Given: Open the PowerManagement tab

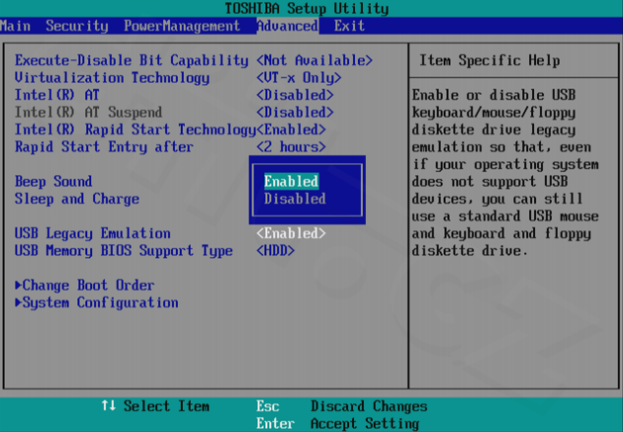Looking at the screenshot, I should click(182, 26).
